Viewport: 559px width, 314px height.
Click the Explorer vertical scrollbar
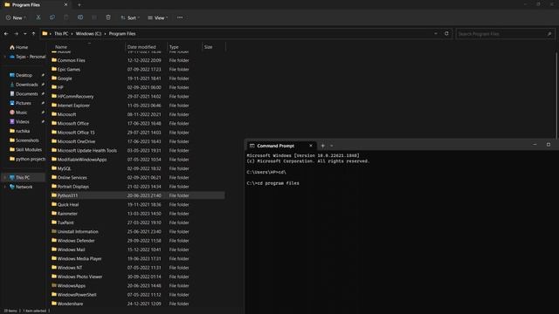click(556, 95)
